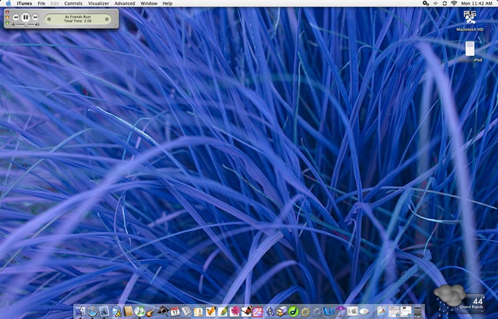This screenshot has height=319, width=498.
Task: Open Dreamweaver green icon in Dock
Action: pos(293,312)
